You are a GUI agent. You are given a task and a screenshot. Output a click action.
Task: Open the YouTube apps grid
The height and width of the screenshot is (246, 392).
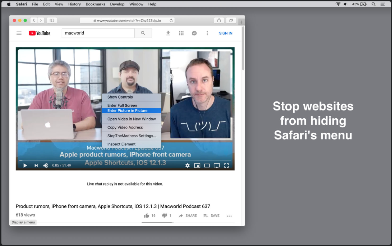click(181, 33)
